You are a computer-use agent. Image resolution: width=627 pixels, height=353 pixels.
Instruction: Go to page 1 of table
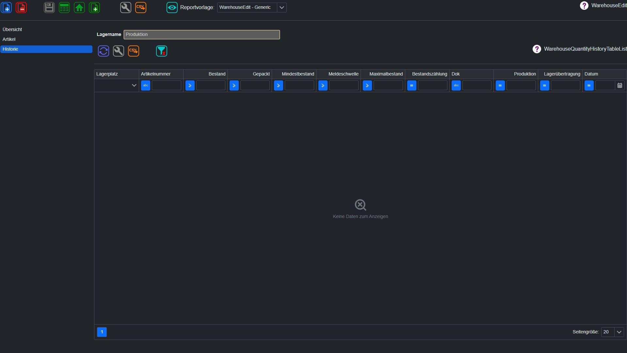pyautogui.click(x=102, y=332)
